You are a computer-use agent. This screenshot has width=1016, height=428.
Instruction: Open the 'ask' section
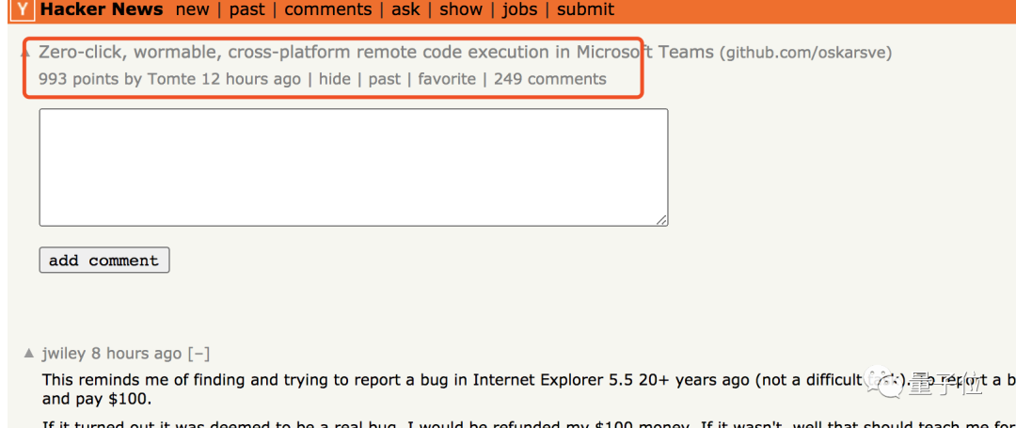pyautogui.click(x=406, y=10)
